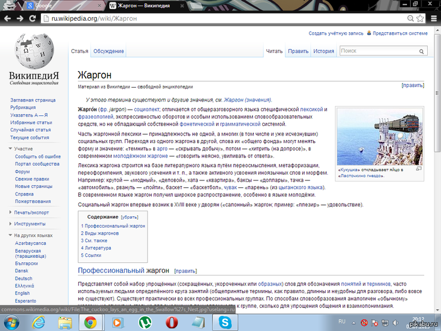The width and height of the screenshot is (441, 331).
Task: Click the Пожертвования sidebar link
Action: 33,201
